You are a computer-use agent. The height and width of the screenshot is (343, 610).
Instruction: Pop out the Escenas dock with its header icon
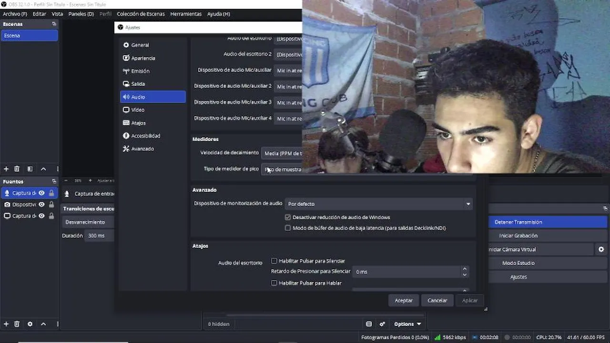pyautogui.click(x=54, y=24)
